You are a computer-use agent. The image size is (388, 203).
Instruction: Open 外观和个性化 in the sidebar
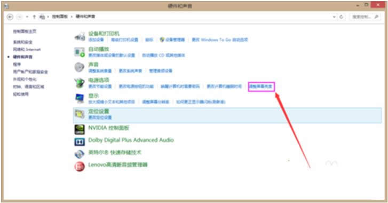25,79
